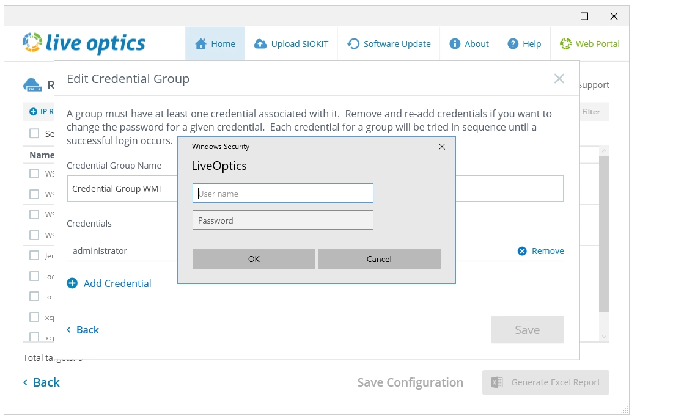Go Back in the Edit Credential Group dialog

pos(83,330)
